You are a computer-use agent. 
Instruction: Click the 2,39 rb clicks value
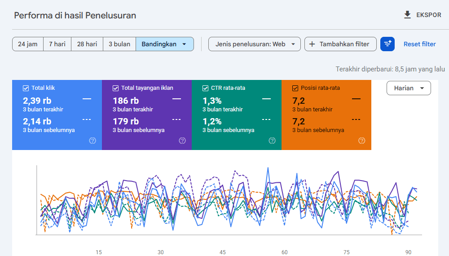[x=37, y=101]
